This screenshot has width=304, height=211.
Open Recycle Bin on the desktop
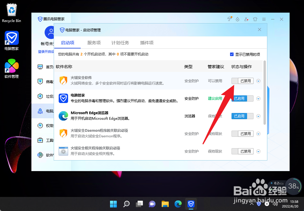[x=12, y=13]
